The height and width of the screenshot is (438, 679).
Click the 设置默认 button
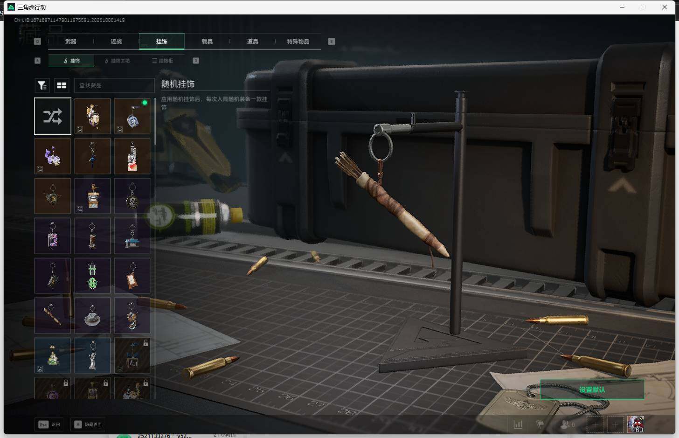point(592,389)
